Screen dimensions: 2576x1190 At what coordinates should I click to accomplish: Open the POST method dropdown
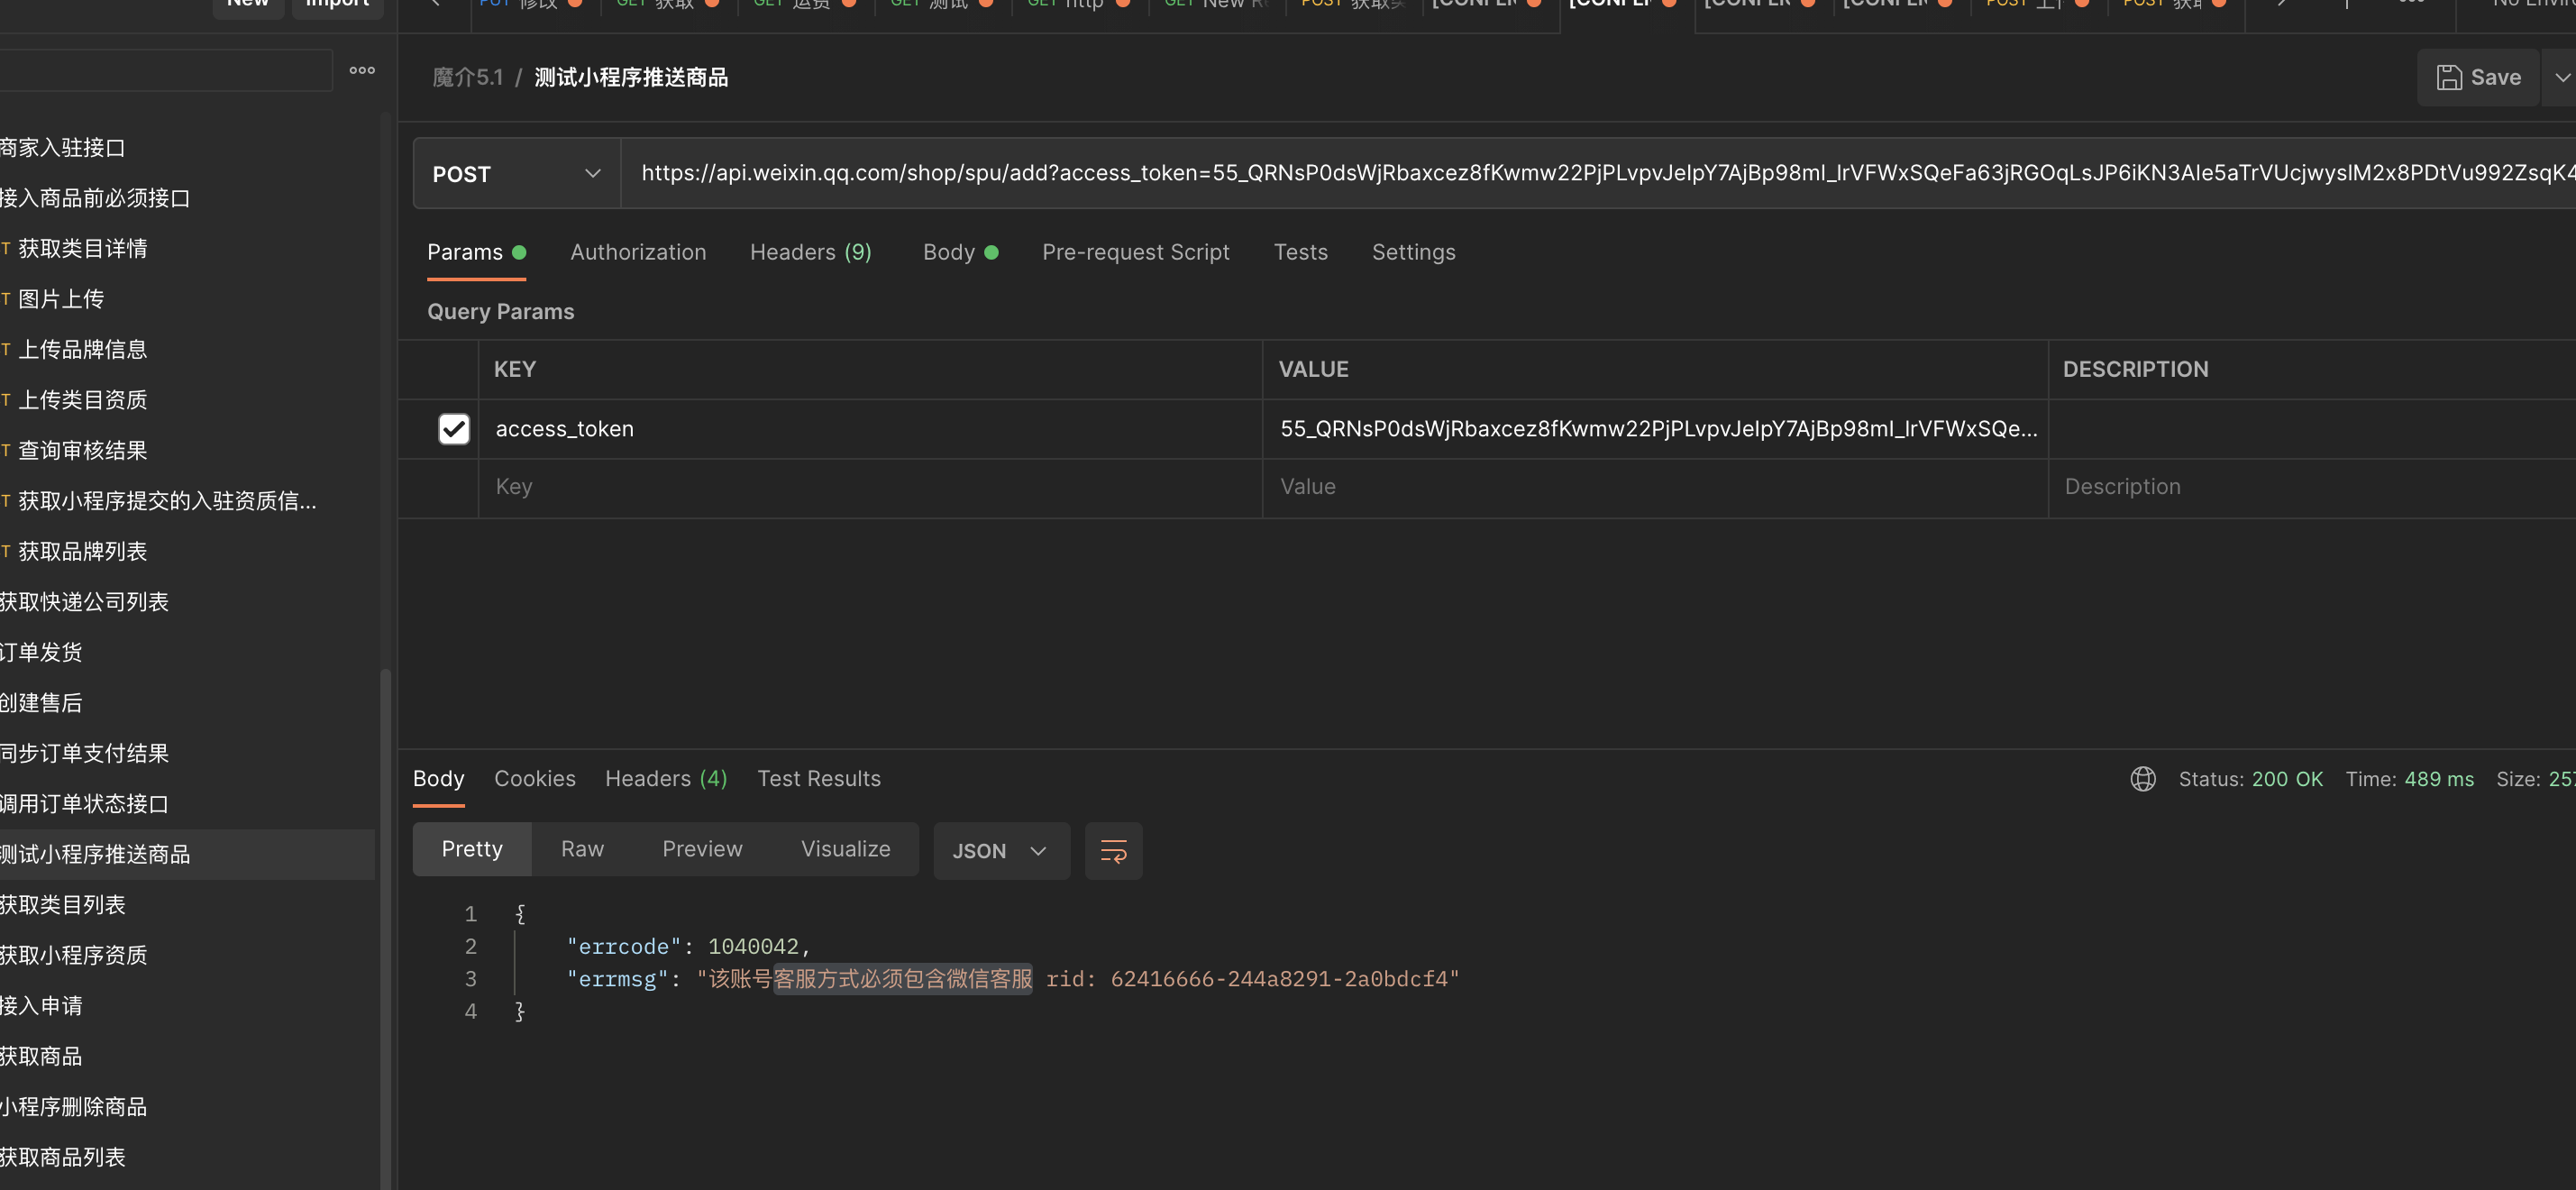(516, 174)
